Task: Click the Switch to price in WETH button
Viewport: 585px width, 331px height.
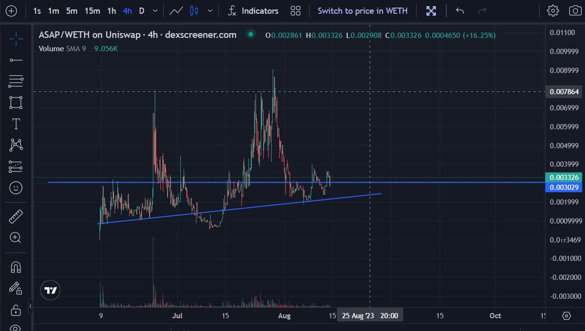Action: click(363, 10)
